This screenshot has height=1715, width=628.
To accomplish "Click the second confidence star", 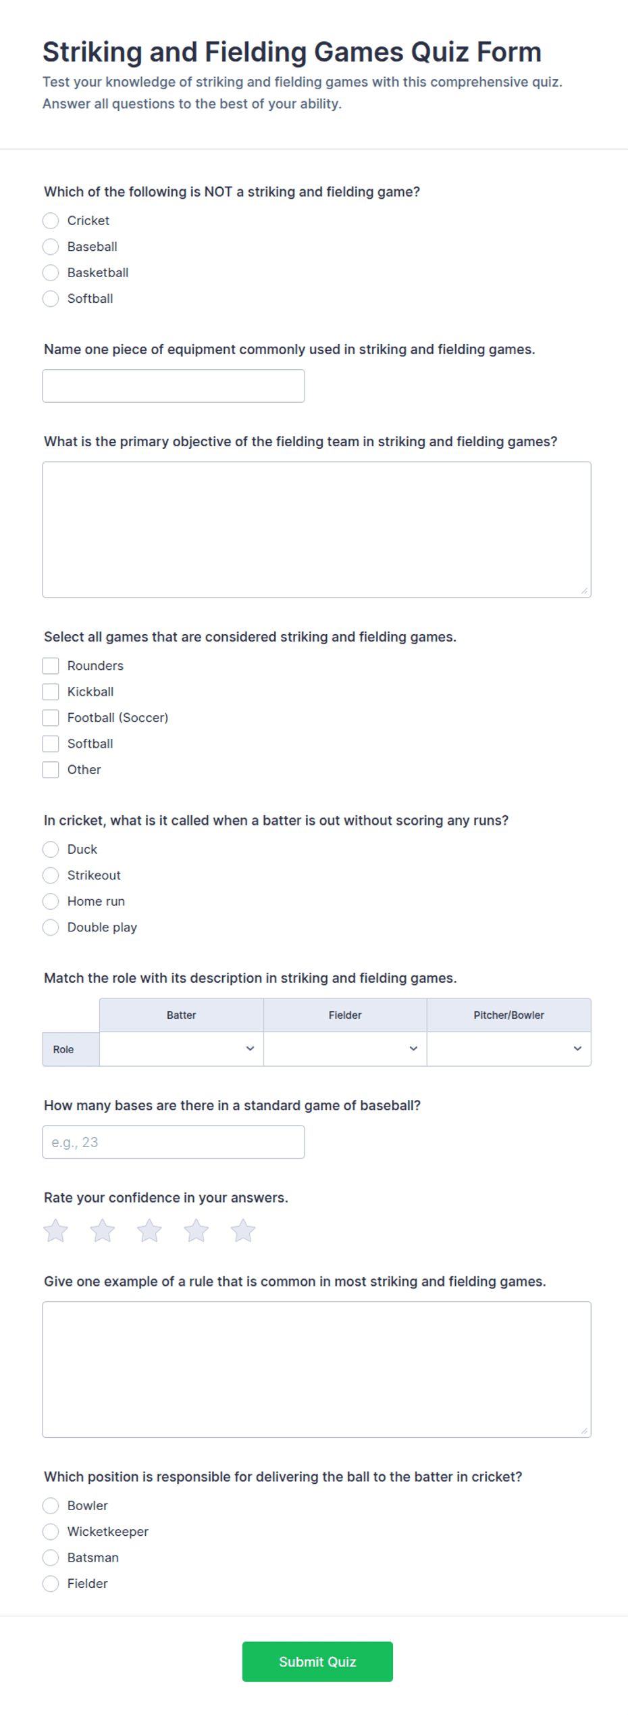I will [x=103, y=1231].
